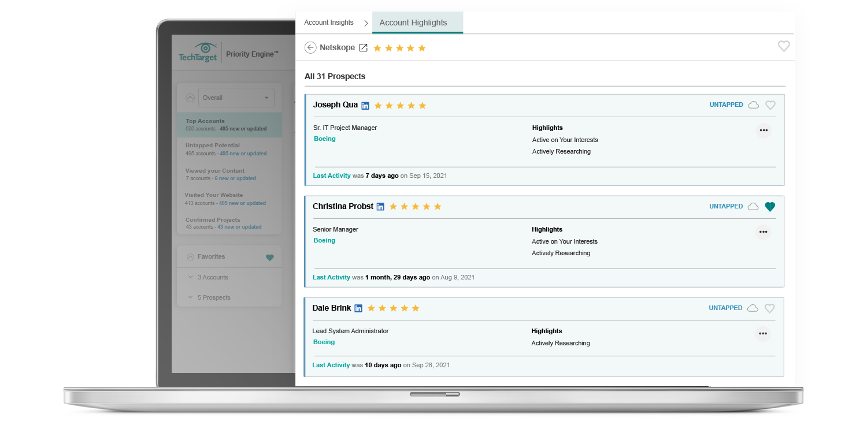Click the fifth star in Netskope's rating
The height and width of the screenshot is (440, 867).
pyautogui.click(x=423, y=48)
